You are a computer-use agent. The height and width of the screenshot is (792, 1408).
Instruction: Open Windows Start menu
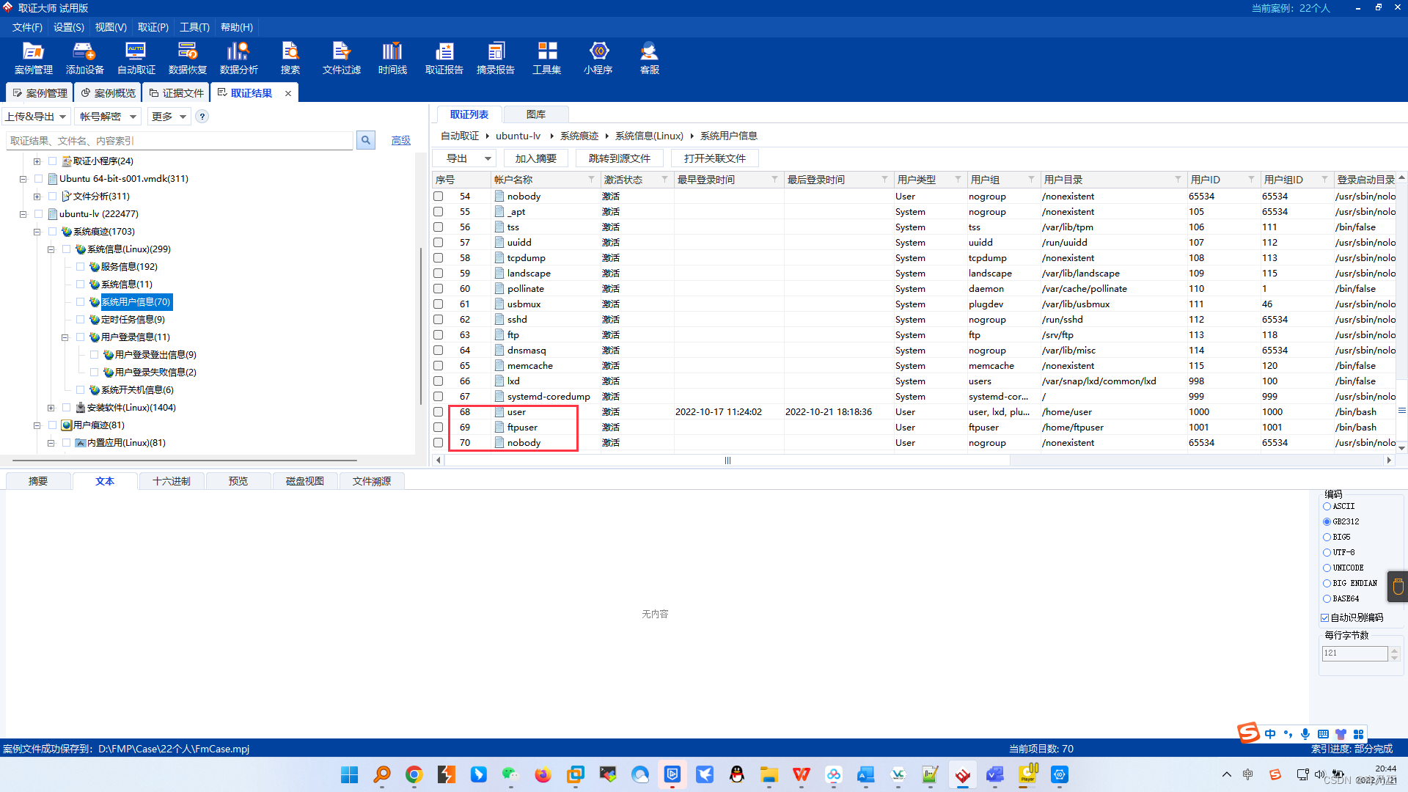[x=350, y=774]
